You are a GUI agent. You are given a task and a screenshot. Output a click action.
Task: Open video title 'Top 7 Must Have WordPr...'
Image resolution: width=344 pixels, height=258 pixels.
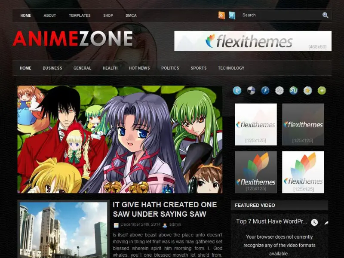point(272,221)
